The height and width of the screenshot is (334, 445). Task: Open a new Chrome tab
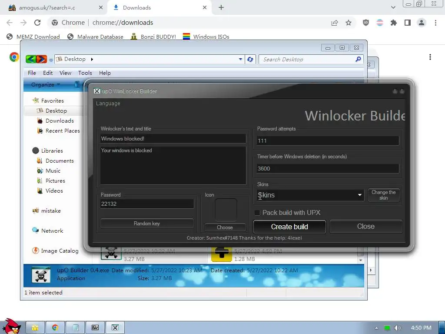[221, 8]
